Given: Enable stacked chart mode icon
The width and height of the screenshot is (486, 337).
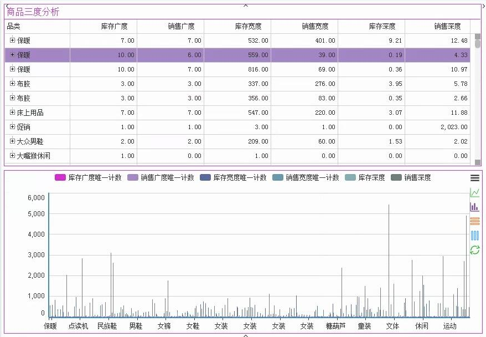Looking at the screenshot, I should click(x=475, y=221).
